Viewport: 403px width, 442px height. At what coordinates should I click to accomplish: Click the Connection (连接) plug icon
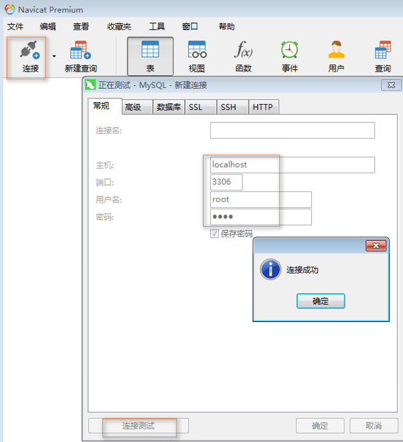point(30,50)
